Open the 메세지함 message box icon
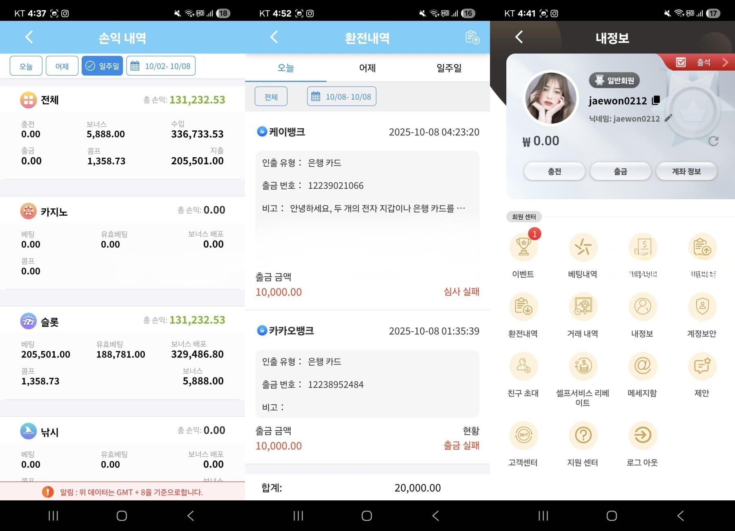The width and height of the screenshot is (735, 531). [642, 366]
